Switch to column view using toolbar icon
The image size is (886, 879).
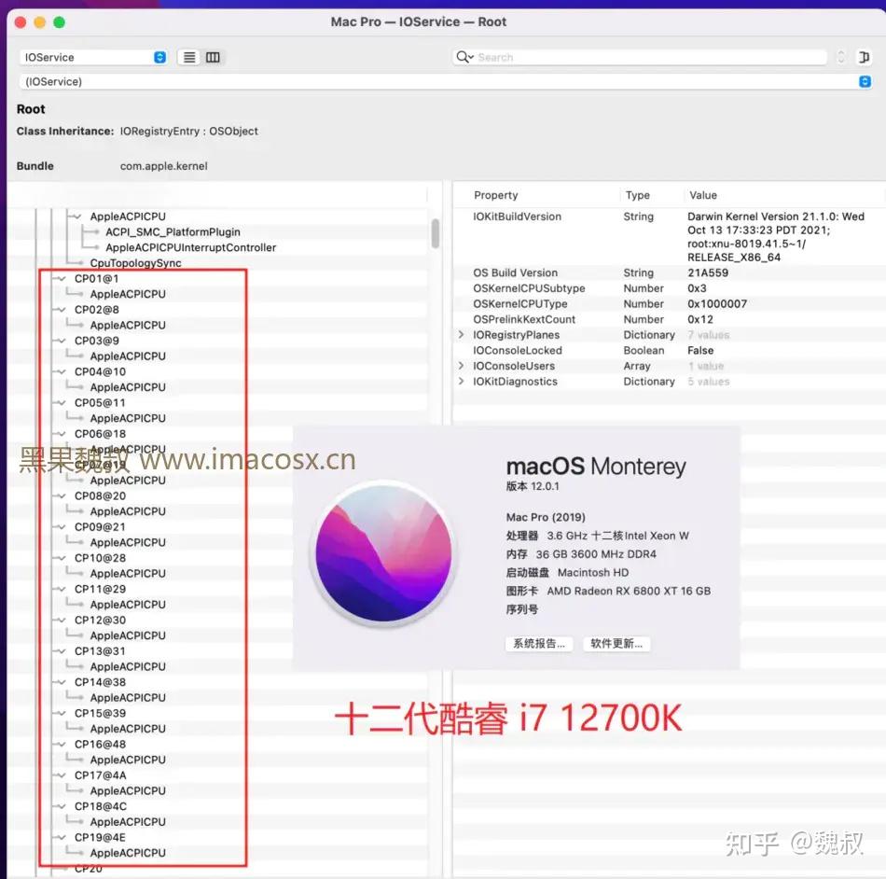(212, 57)
